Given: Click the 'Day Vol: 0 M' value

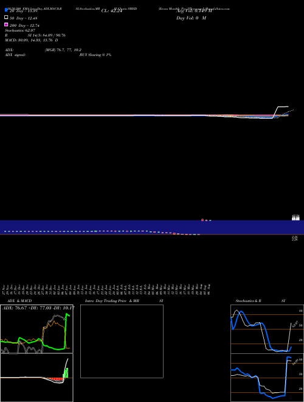Looking at the screenshot, I should tap(191, 18).
